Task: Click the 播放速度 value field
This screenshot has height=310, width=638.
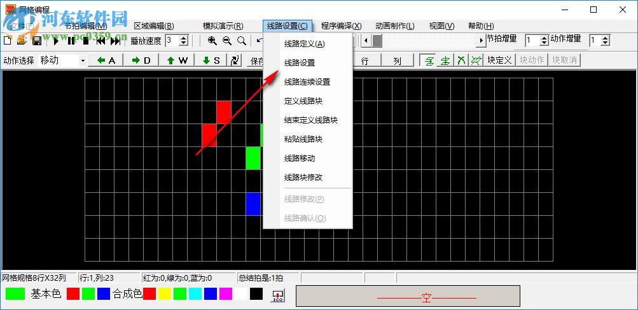Action: (172, 40)
